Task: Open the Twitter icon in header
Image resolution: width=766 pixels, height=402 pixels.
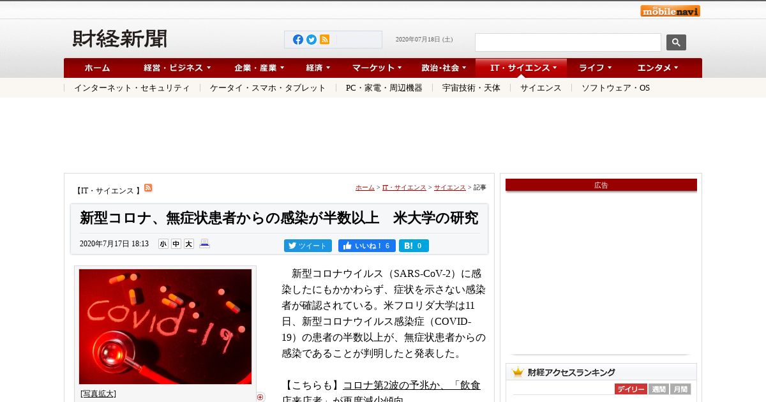Action: [x=312, y=40]
